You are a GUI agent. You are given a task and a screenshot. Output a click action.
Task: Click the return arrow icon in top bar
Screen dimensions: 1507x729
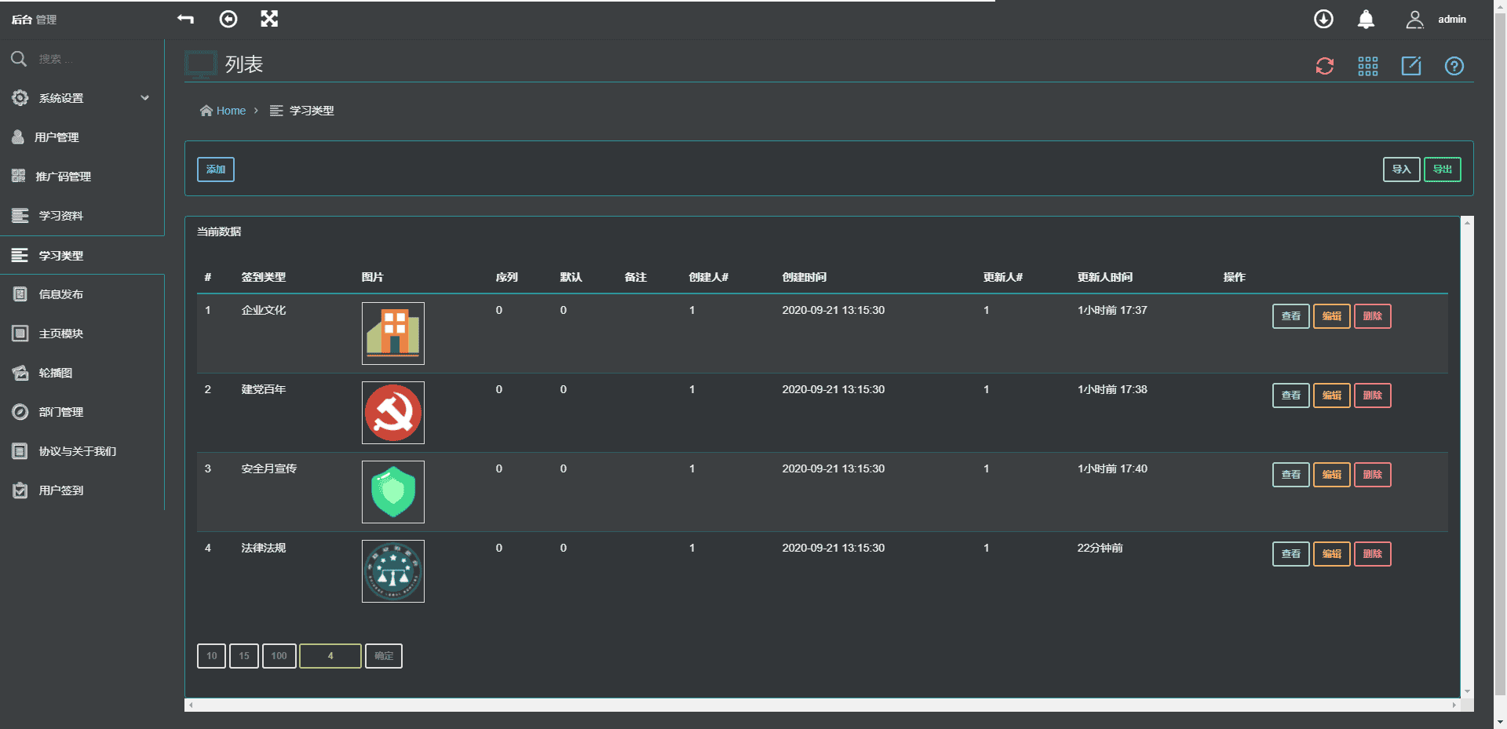[x=185, y=19]
